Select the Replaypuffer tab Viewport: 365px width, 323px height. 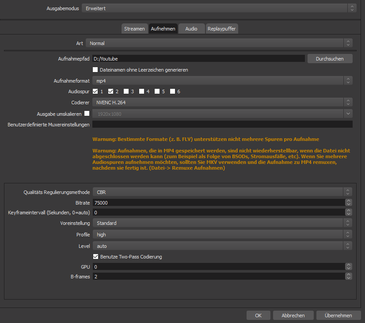point(222,29)
